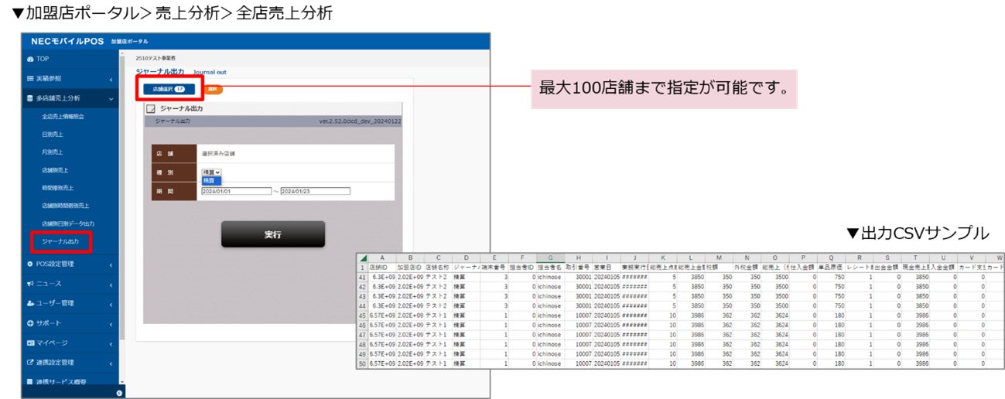Click the 連携サービス概要 icon
This screenshot has width=1005, height=399.
click(x=30, y=382)
